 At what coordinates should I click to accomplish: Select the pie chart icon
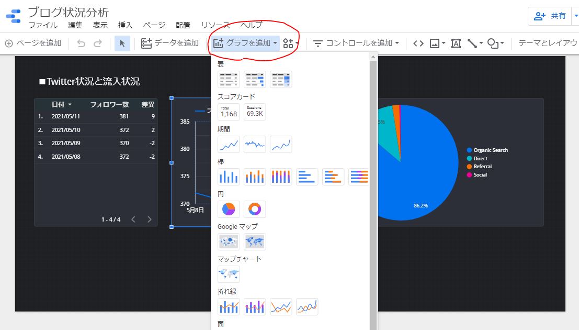[229, 209]
